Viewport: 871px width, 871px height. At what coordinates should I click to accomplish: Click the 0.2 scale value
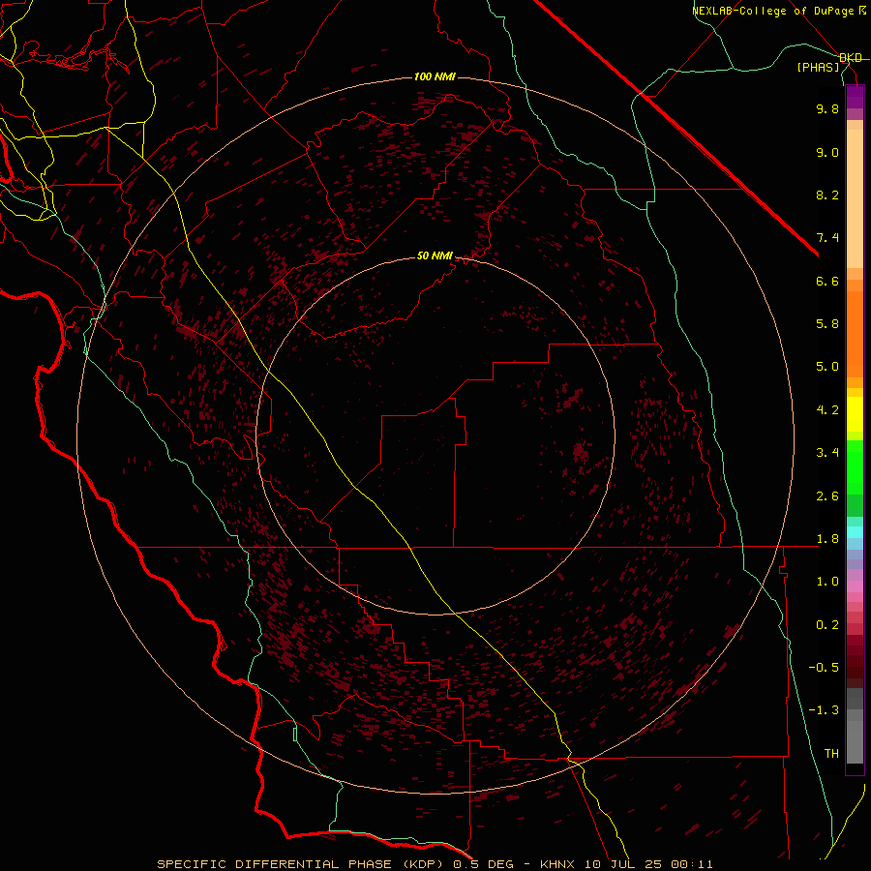[x=827, y=625]
